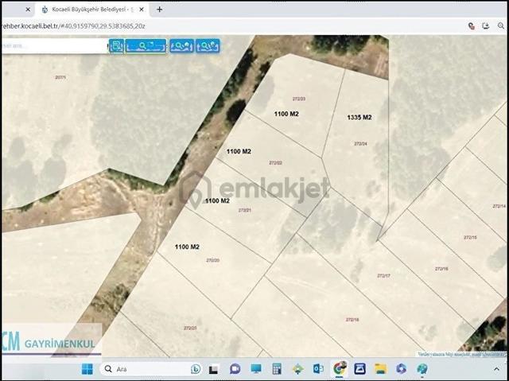Click 1100 M2 label on parcel 272/23
Screen dimensions: 509x381
tap(286, 114)
